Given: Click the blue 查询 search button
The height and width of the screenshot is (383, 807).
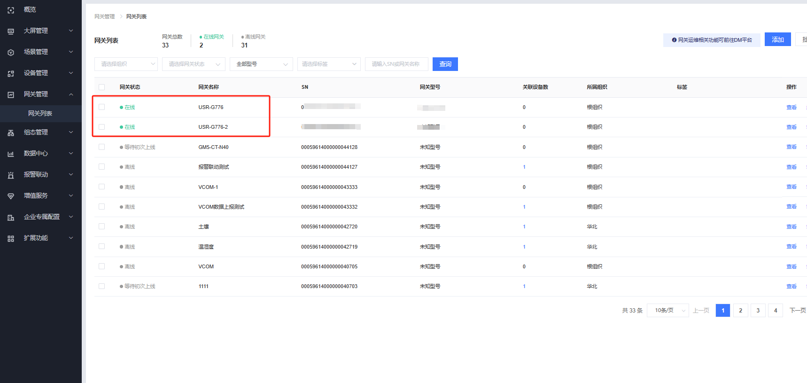Looking at the screenshot, I should pos(445,64).
